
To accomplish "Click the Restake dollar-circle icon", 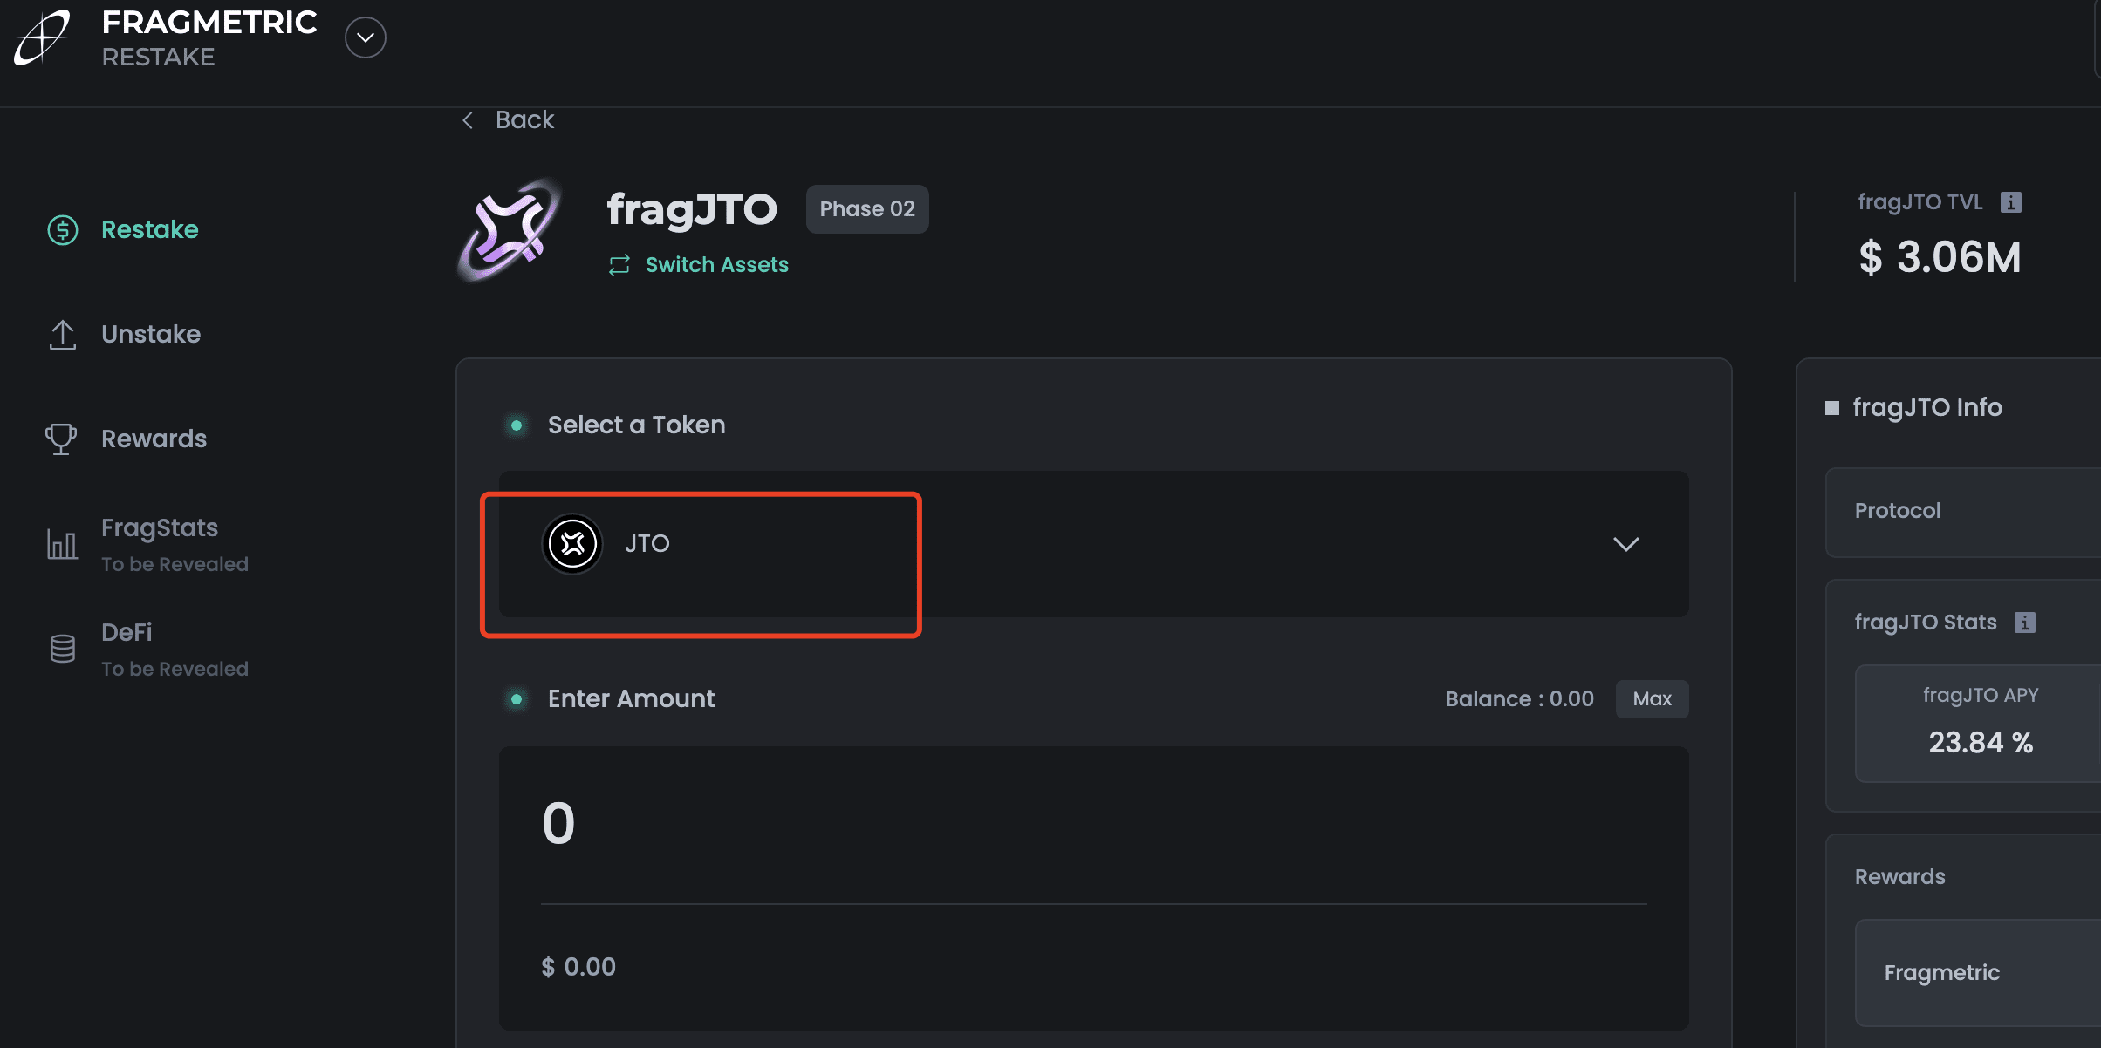I will point(63,230).
